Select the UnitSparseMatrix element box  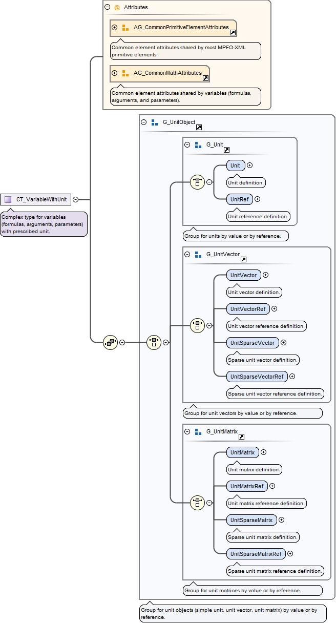(251, 520)
